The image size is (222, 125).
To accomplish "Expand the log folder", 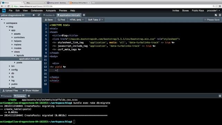I will pos(9,81).
